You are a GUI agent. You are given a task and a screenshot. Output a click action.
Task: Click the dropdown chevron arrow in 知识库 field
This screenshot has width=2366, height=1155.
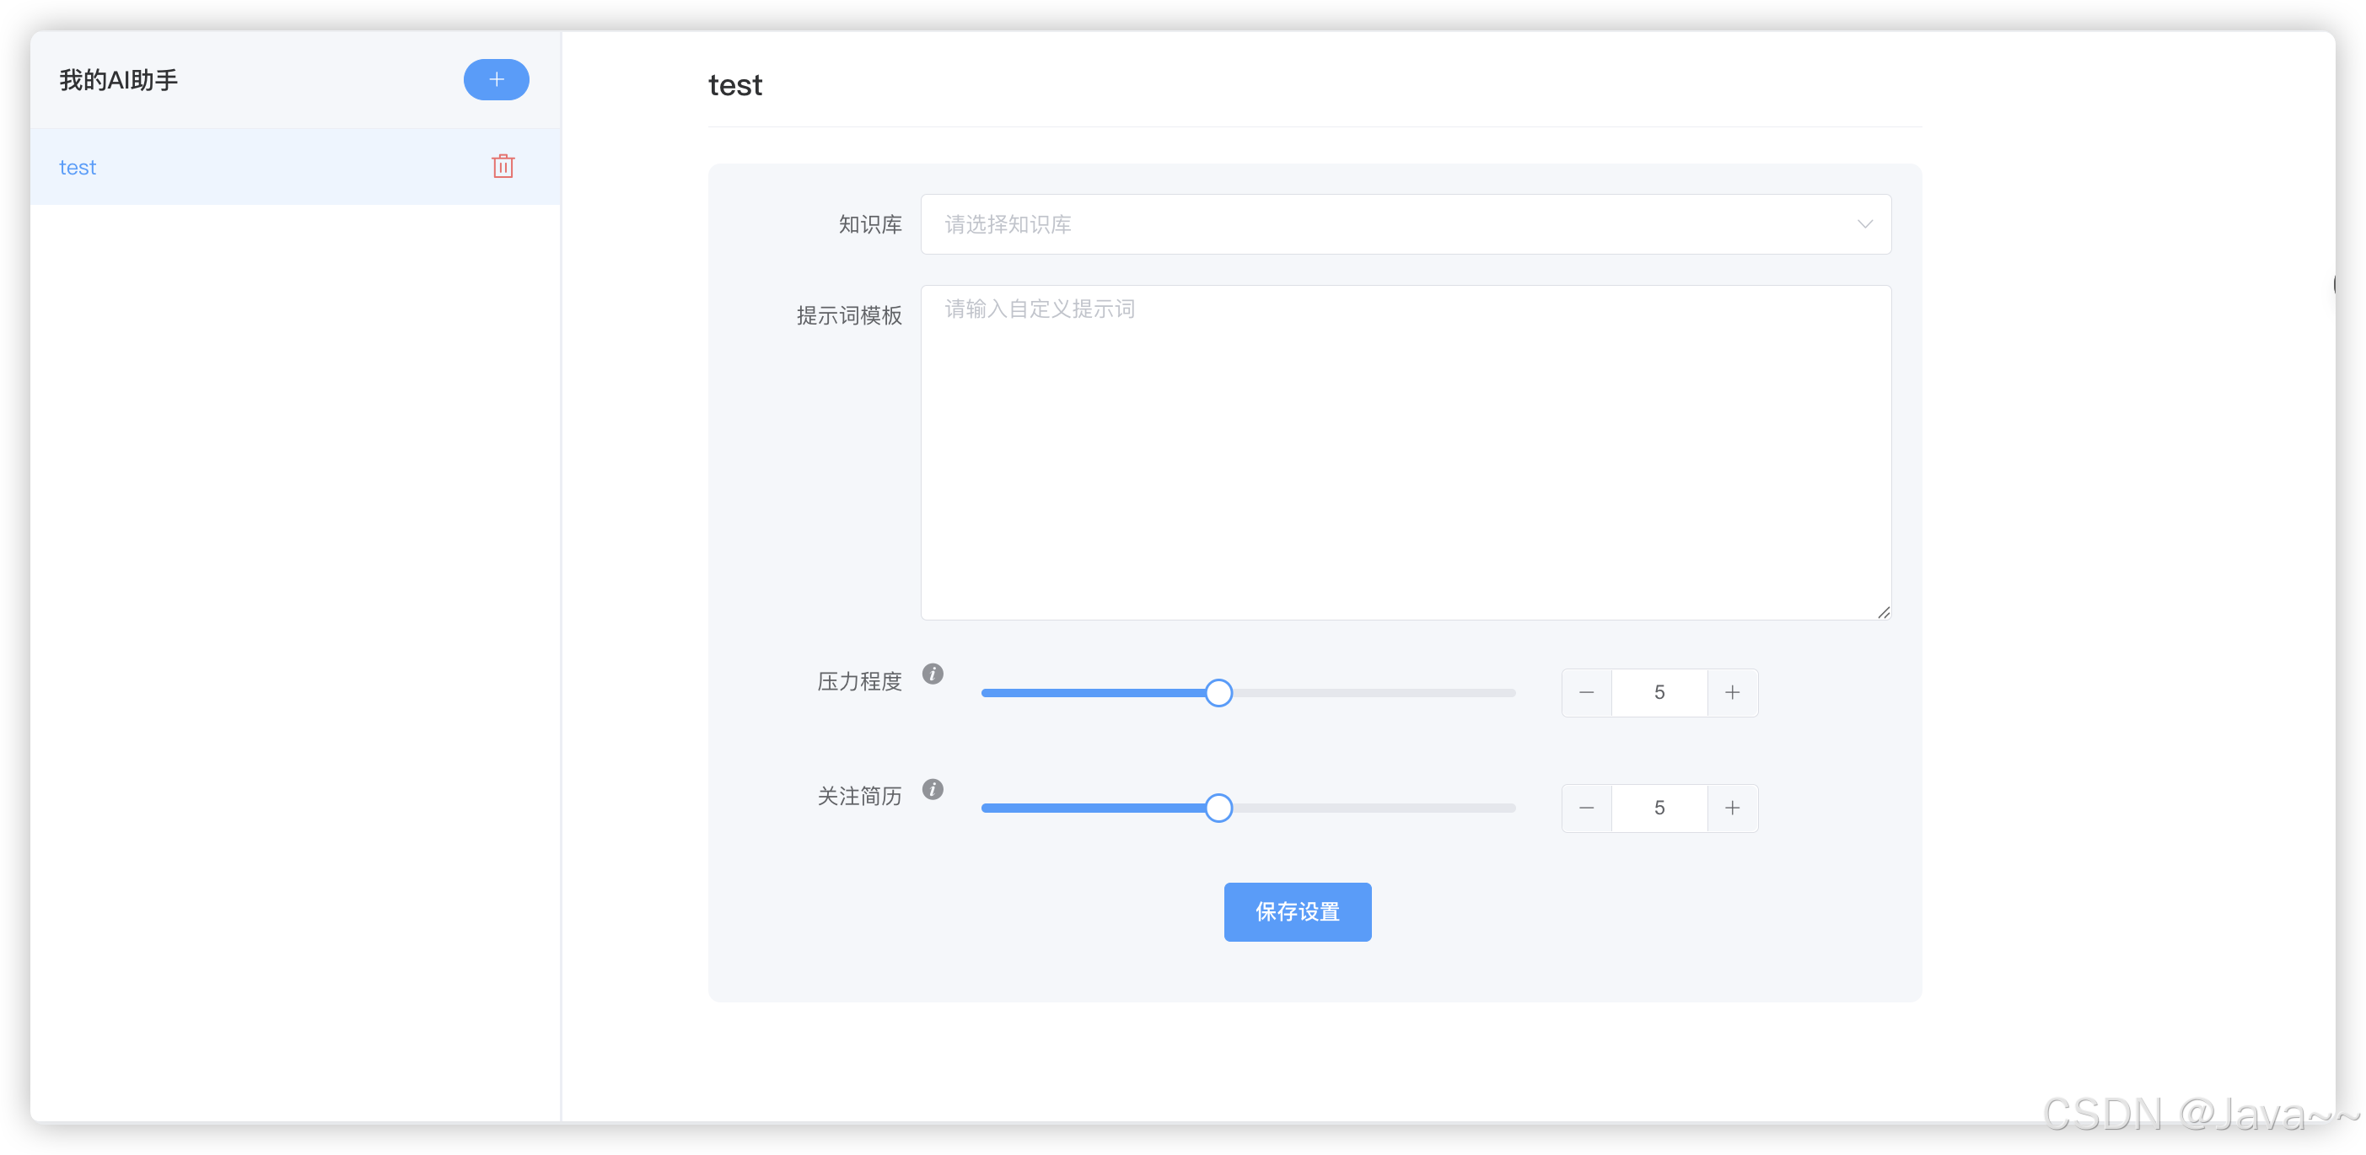(1864, 224)
